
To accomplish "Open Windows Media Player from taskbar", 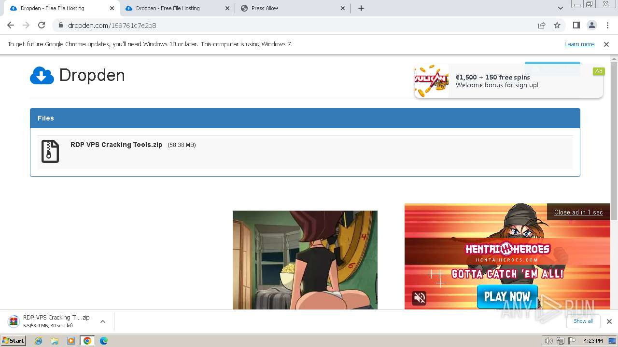I will (x=71, y=341).
